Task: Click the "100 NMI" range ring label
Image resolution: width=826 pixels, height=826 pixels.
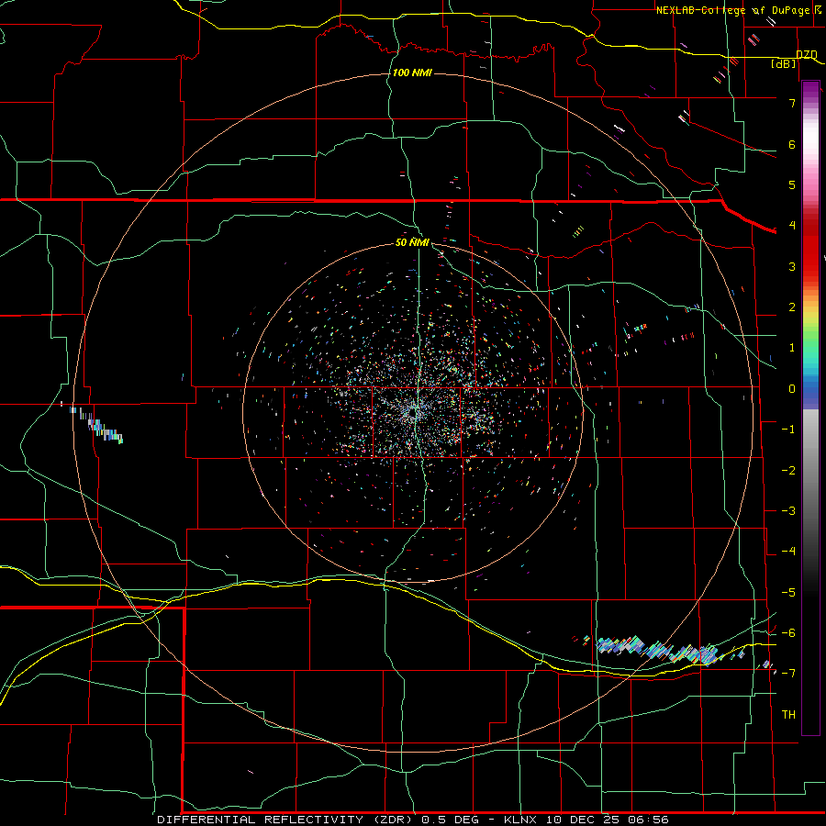Action: pyautogui.click(x=412, y=73)
